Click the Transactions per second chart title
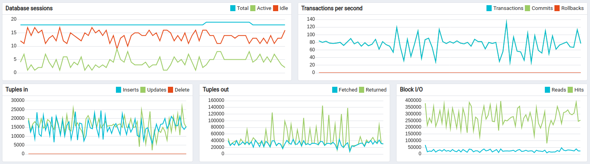The width and height of the screenshot is (590, 164). point(332,8)
